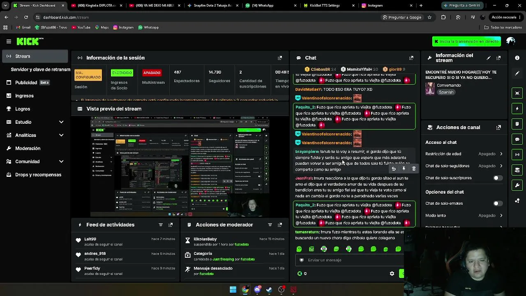Click the profile avatar in the top bar
Viewport: 526px width, 296px height.
pos(511,41)
